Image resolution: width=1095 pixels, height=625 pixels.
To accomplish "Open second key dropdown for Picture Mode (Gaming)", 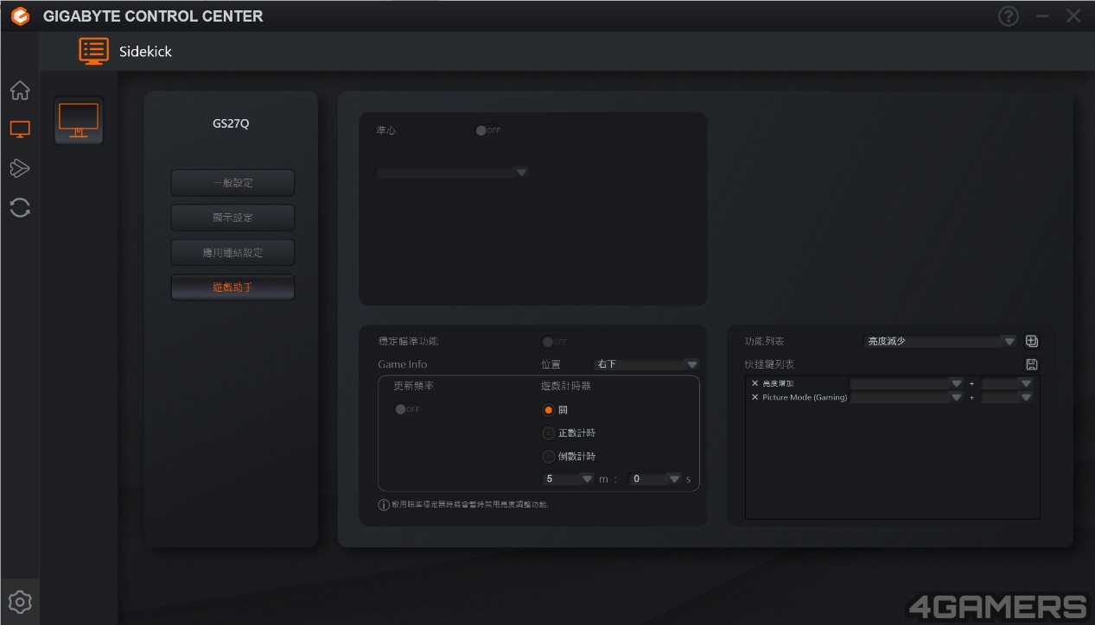I will click(x=1008, y=397).
